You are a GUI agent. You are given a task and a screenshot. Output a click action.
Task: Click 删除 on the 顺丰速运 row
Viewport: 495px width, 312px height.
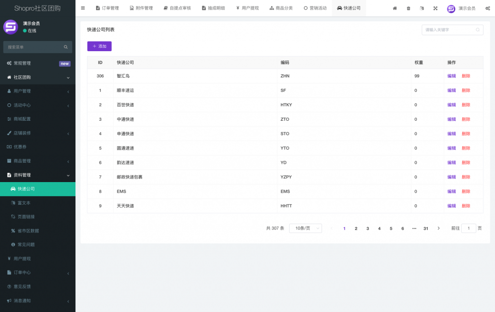click(x=466, y=90)
